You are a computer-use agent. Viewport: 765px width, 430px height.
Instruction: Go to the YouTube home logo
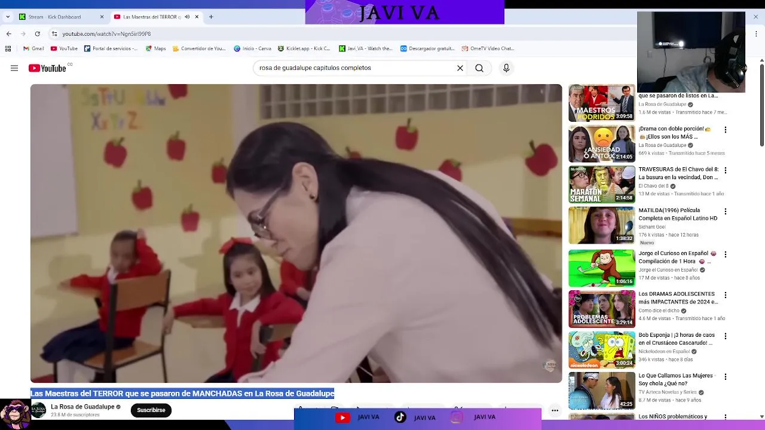[x=47, y=68]
